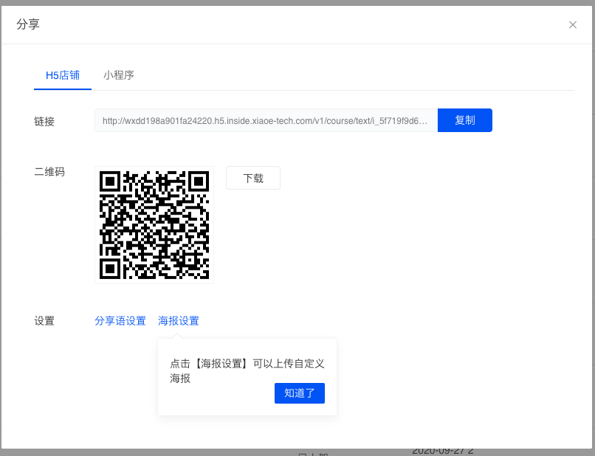
Task: Switch to the 小程序 tab
Action: [x=119, y=75]
